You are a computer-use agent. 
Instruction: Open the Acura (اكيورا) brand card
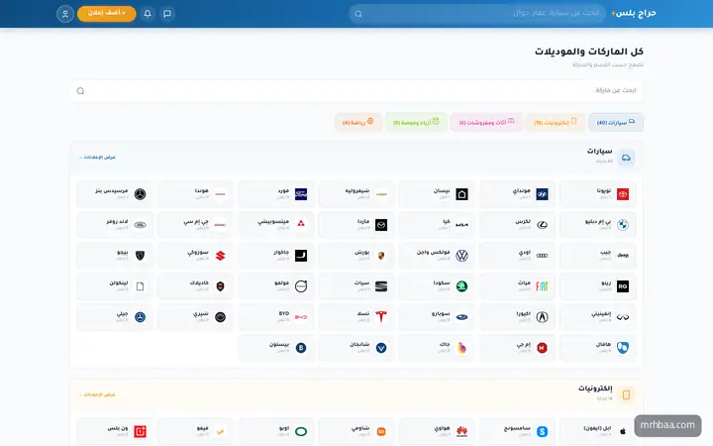[x=517, y=317]
